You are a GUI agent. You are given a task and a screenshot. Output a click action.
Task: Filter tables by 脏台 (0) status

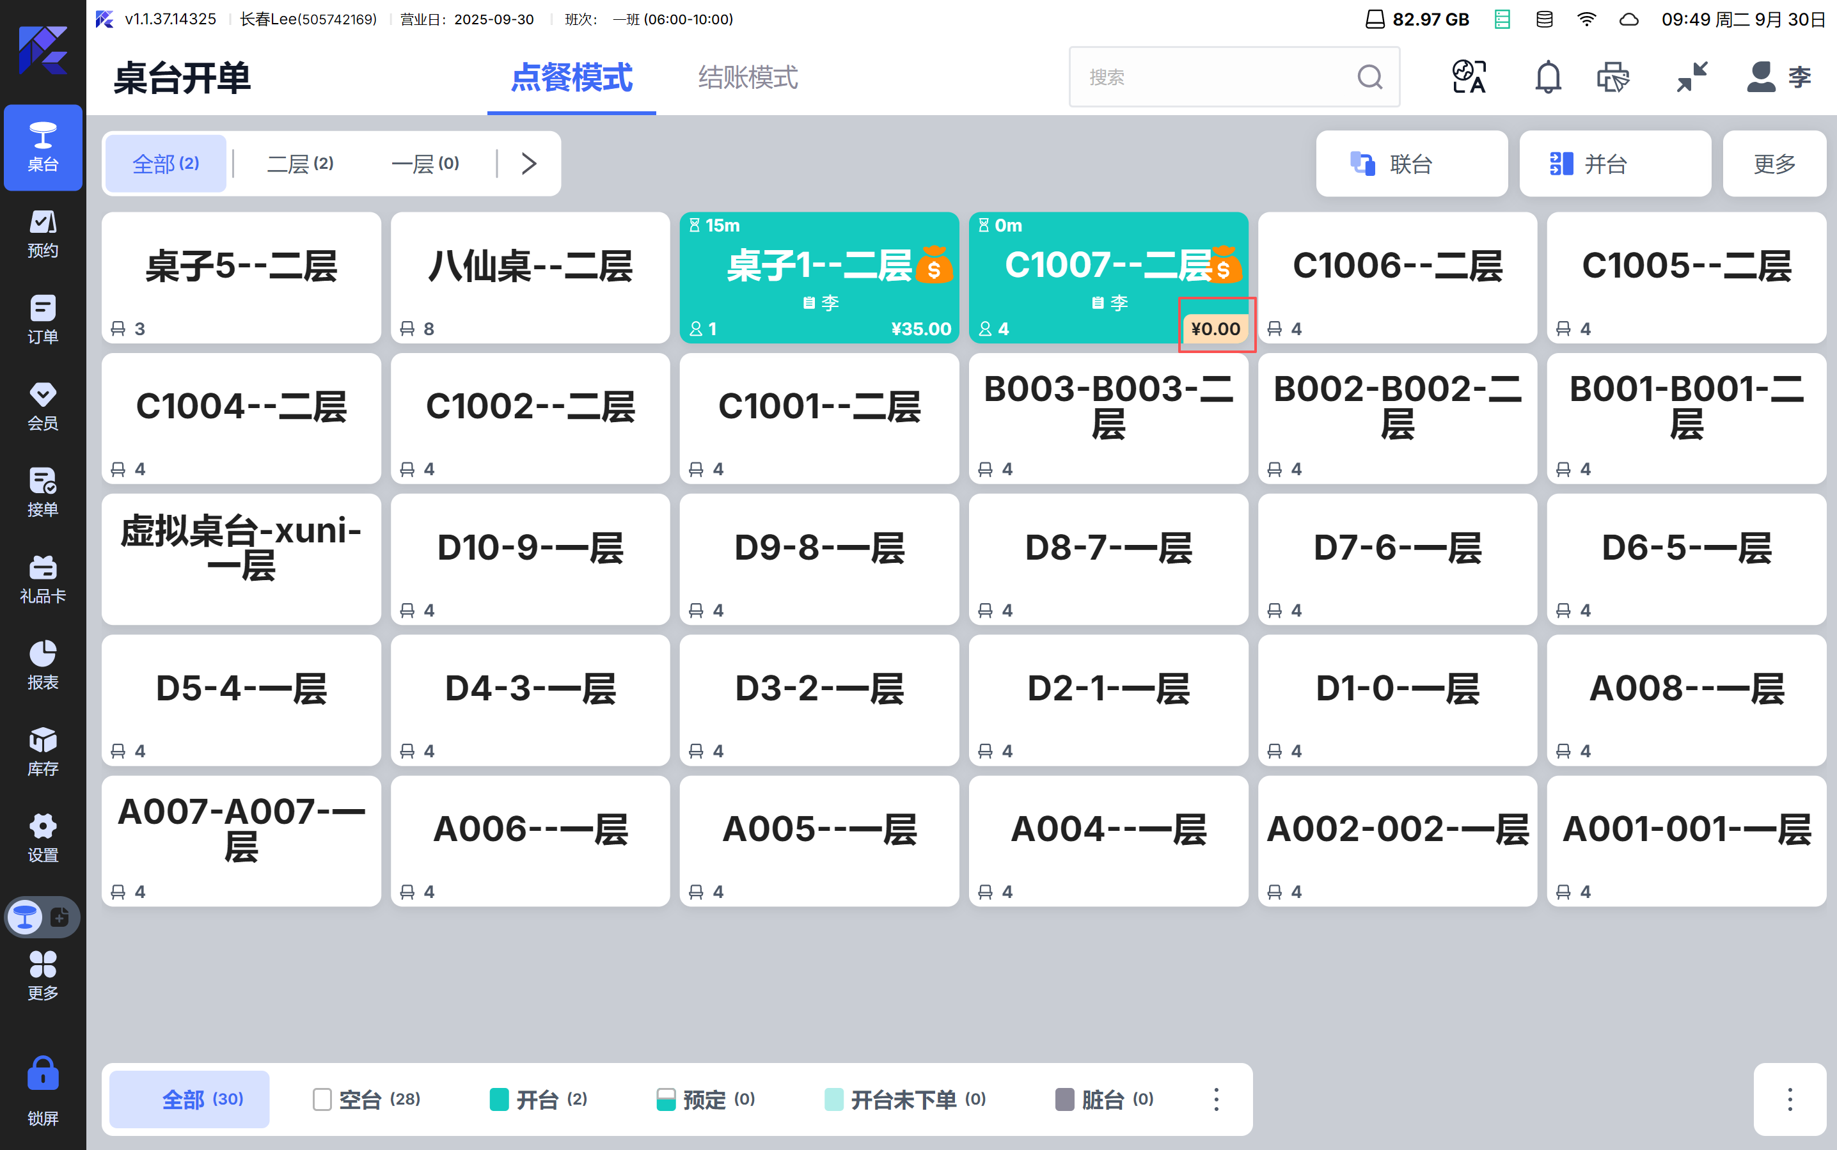[1104, 1099]
